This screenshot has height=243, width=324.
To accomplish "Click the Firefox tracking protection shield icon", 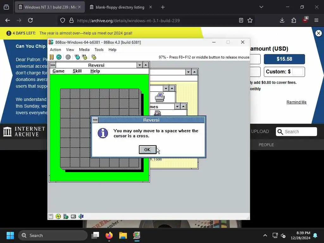I will 63,20.
